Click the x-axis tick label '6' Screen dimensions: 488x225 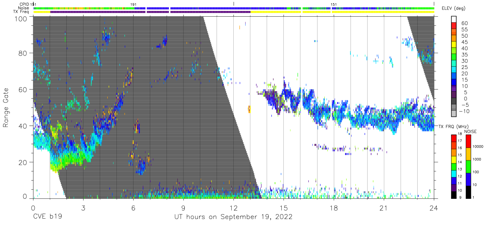point(133,208)
